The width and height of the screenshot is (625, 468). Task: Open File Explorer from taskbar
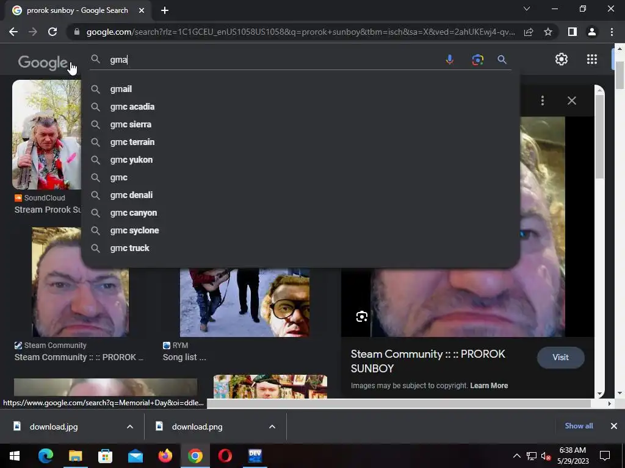click(75, 456)
